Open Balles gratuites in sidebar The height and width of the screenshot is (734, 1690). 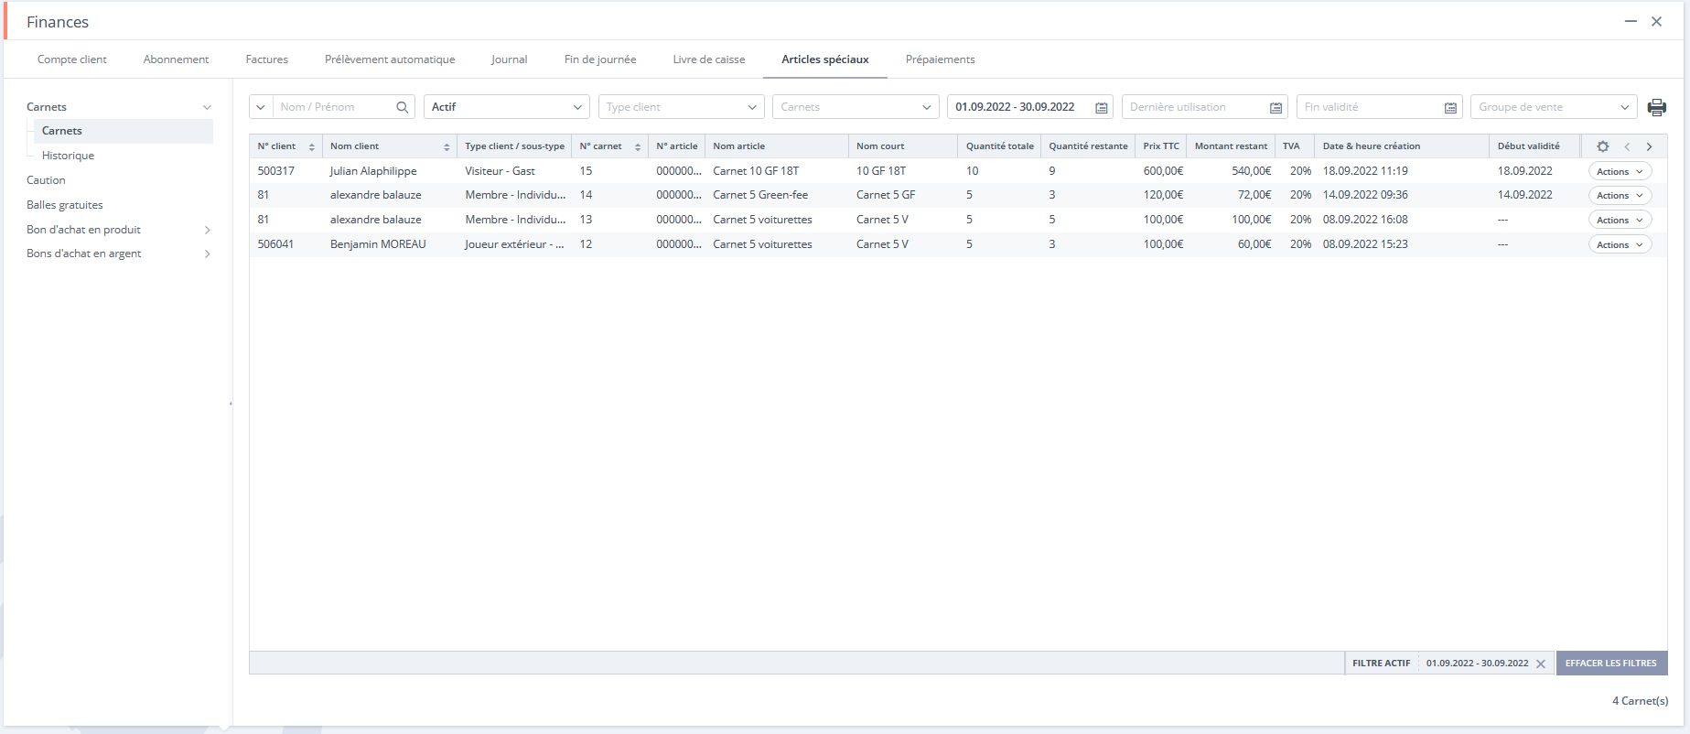[x=65, y=205]
